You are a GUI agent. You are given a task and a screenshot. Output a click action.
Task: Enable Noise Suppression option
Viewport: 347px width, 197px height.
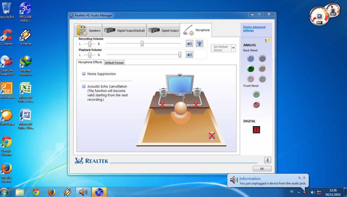84,74
